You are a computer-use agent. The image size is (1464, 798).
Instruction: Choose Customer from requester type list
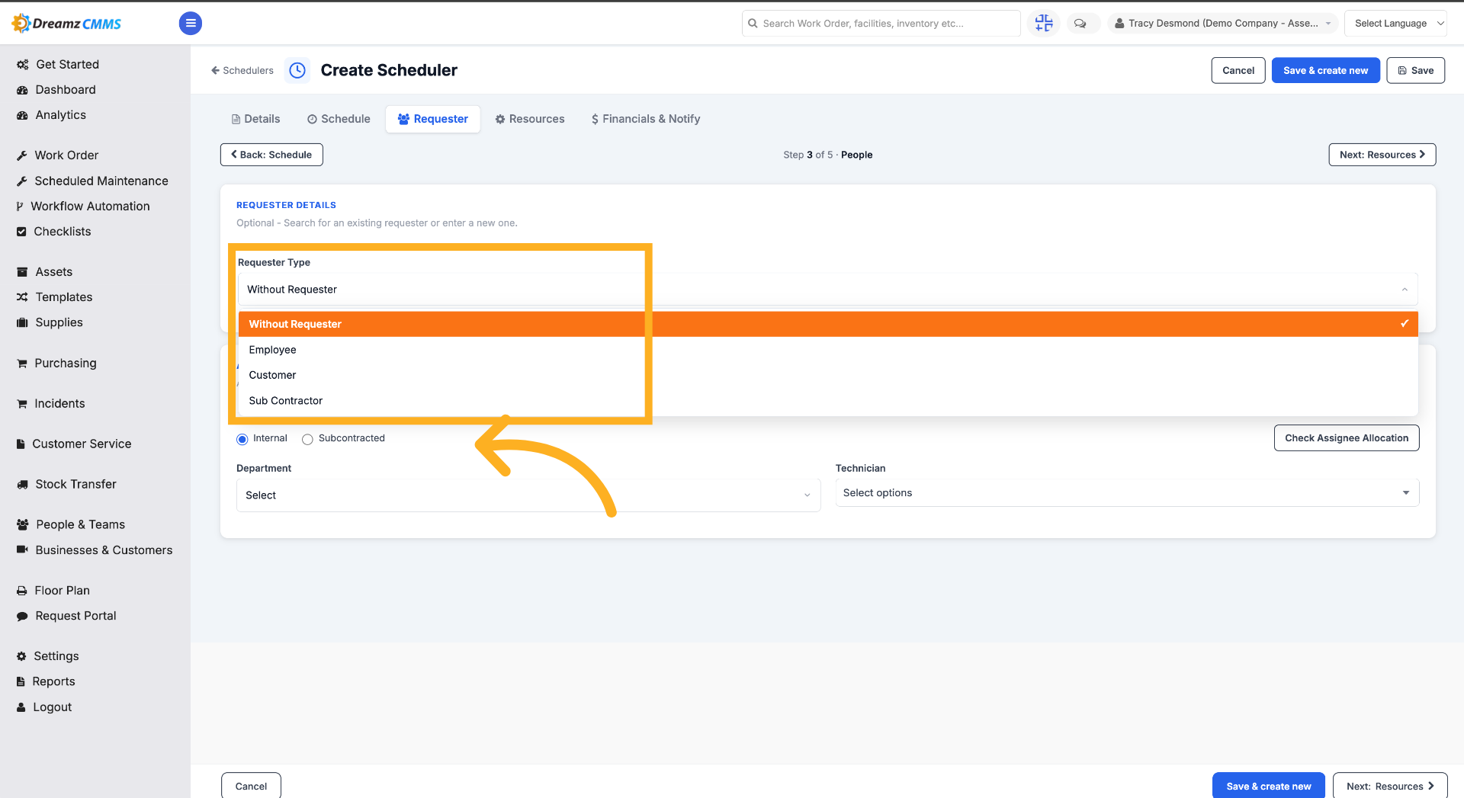[827, 375]
